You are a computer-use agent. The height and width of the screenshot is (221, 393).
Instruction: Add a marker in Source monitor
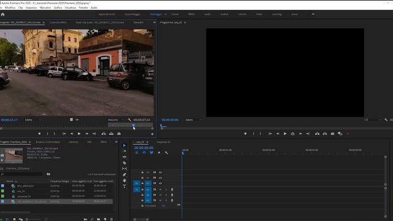(x=39, y=134)
